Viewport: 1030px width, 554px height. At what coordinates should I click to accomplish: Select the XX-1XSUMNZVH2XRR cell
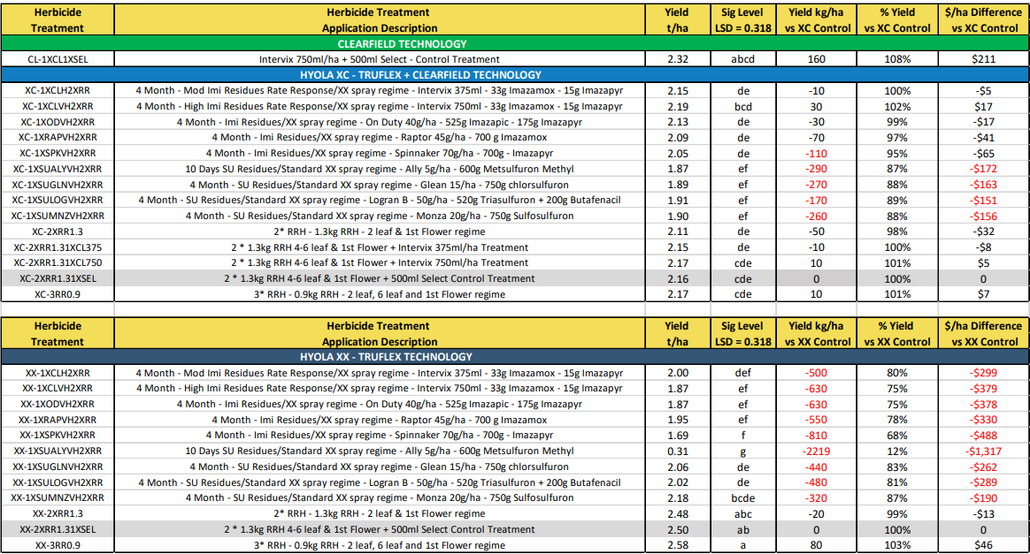point(58,497)
